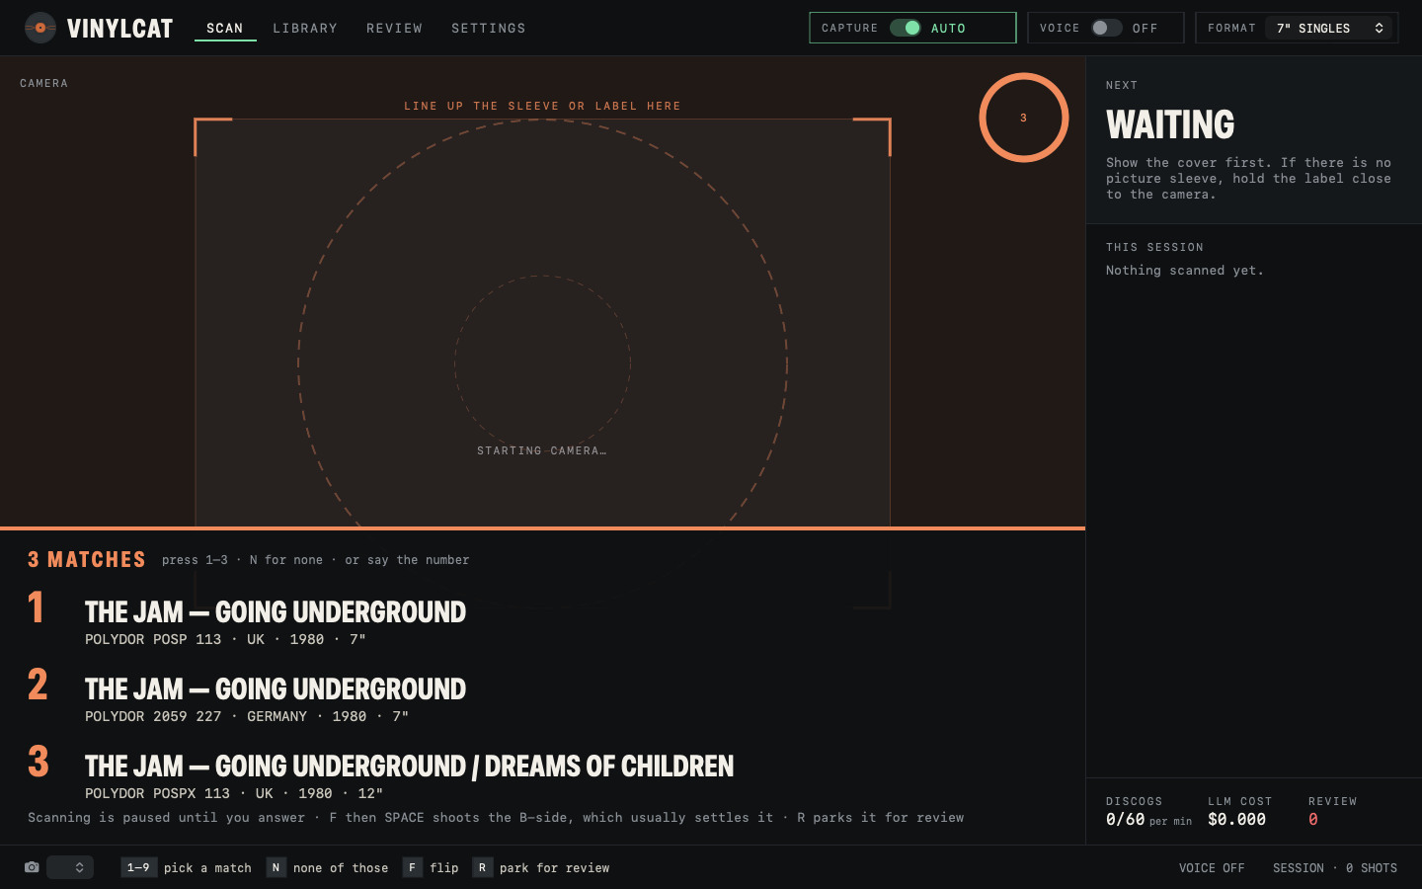Open the camera selector dropdown in bottom bar
This screenshot has height=889, width=1422.
pyautogui.click(x=70, y=867)
